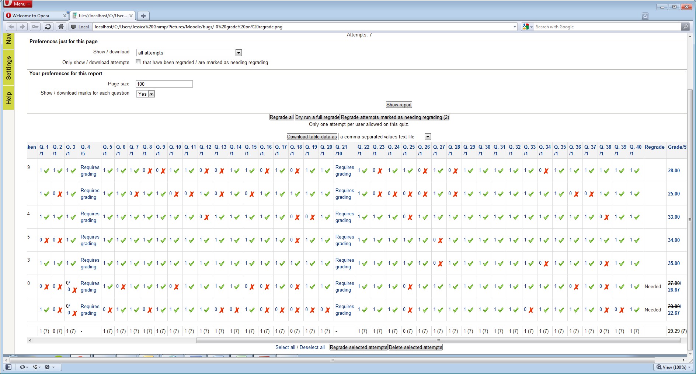Sort by the Q. 21 column header

tap(341, 147)
